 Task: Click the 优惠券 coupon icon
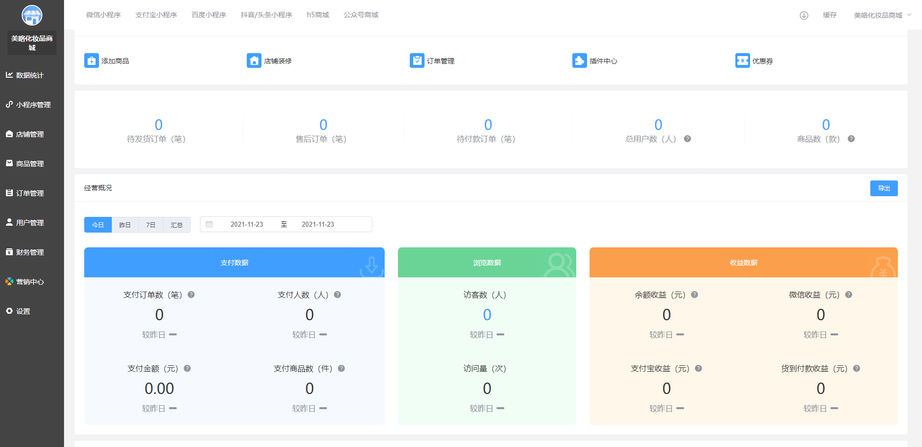(x=743, y=60)
